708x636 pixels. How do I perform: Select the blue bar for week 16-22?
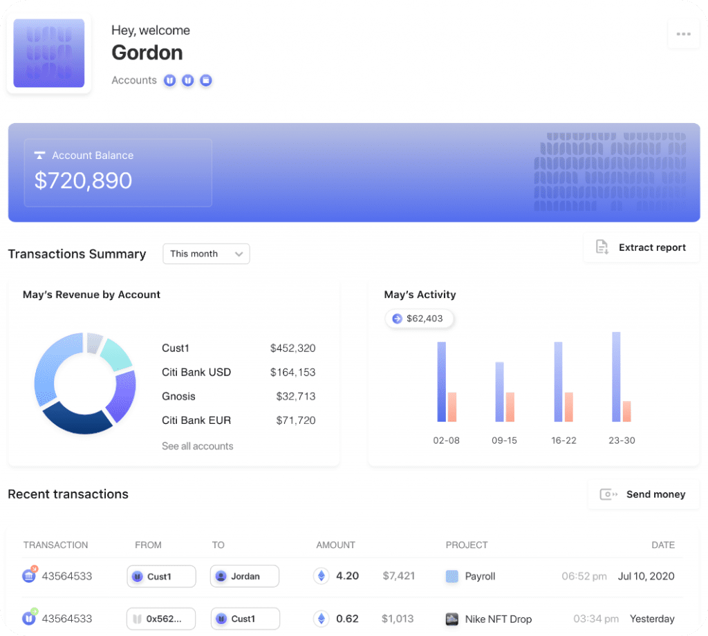(558, 382)
